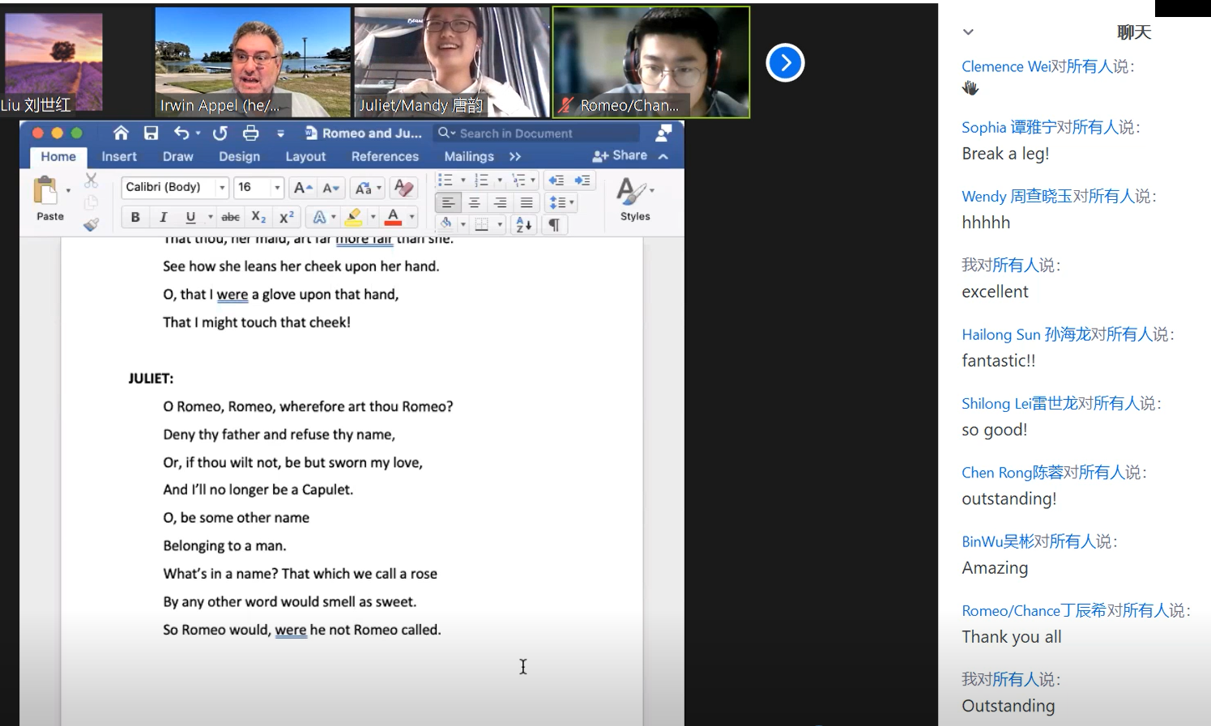Toggle Bold formatting

(x=135, y=217)
